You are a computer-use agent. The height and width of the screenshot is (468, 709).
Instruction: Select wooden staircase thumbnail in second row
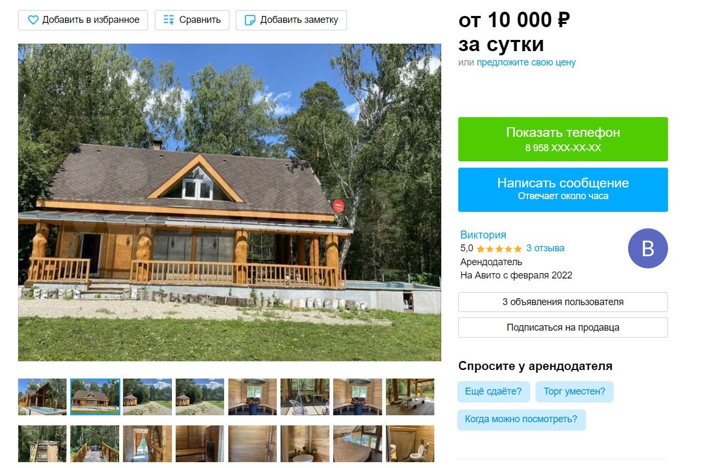coord(42,444)
